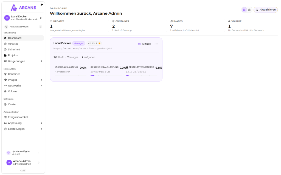Click the Container stat card
This screenshot has height=175, width=281.
137,26
